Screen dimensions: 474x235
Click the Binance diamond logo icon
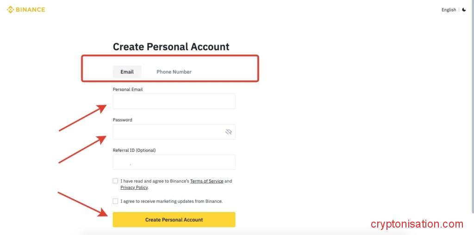[10, 10]
